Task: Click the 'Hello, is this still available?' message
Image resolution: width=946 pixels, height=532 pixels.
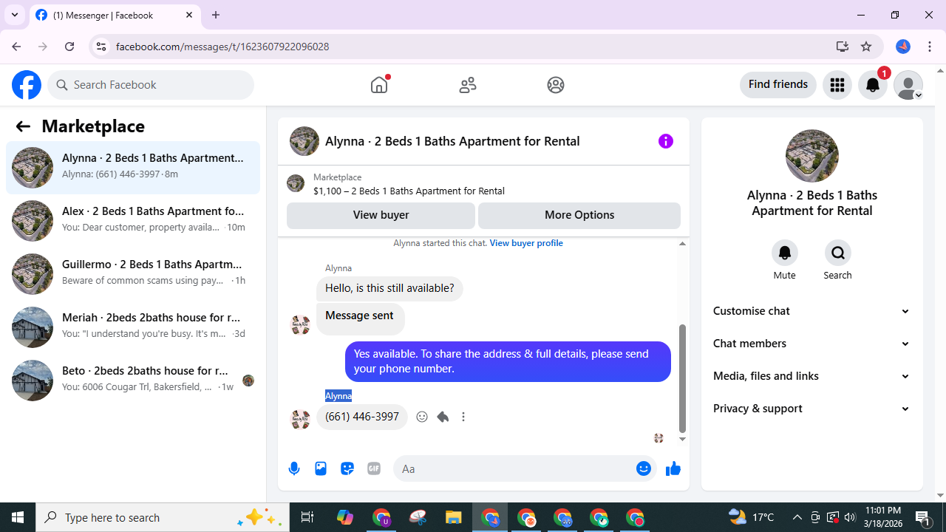Action: coord(389,288)
